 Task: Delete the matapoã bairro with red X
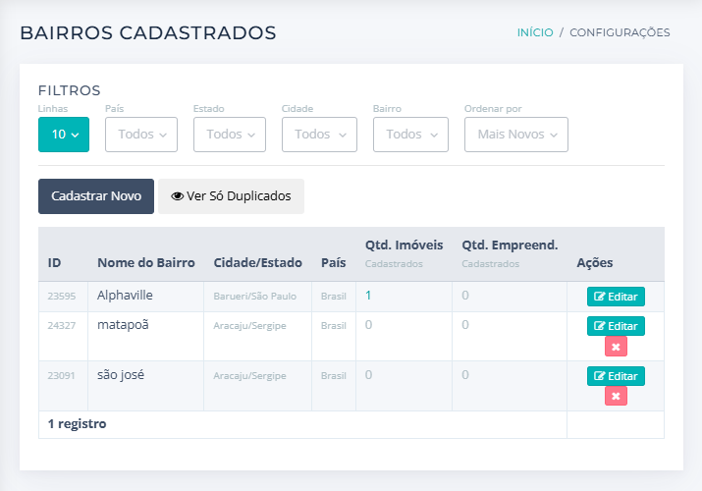pyautogui.click(x=616, y=347)
